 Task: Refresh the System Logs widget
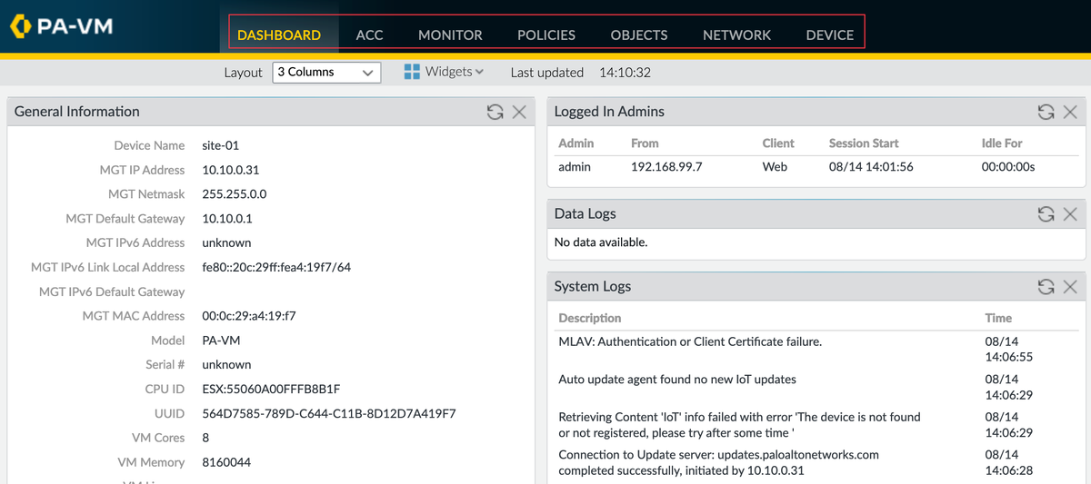coord(1046,287)
